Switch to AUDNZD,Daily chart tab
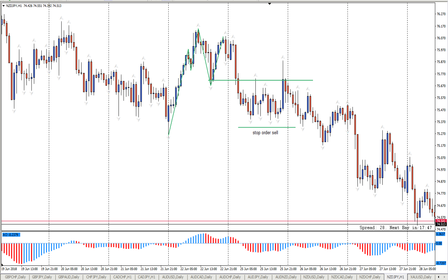 [x=286, y=277]
